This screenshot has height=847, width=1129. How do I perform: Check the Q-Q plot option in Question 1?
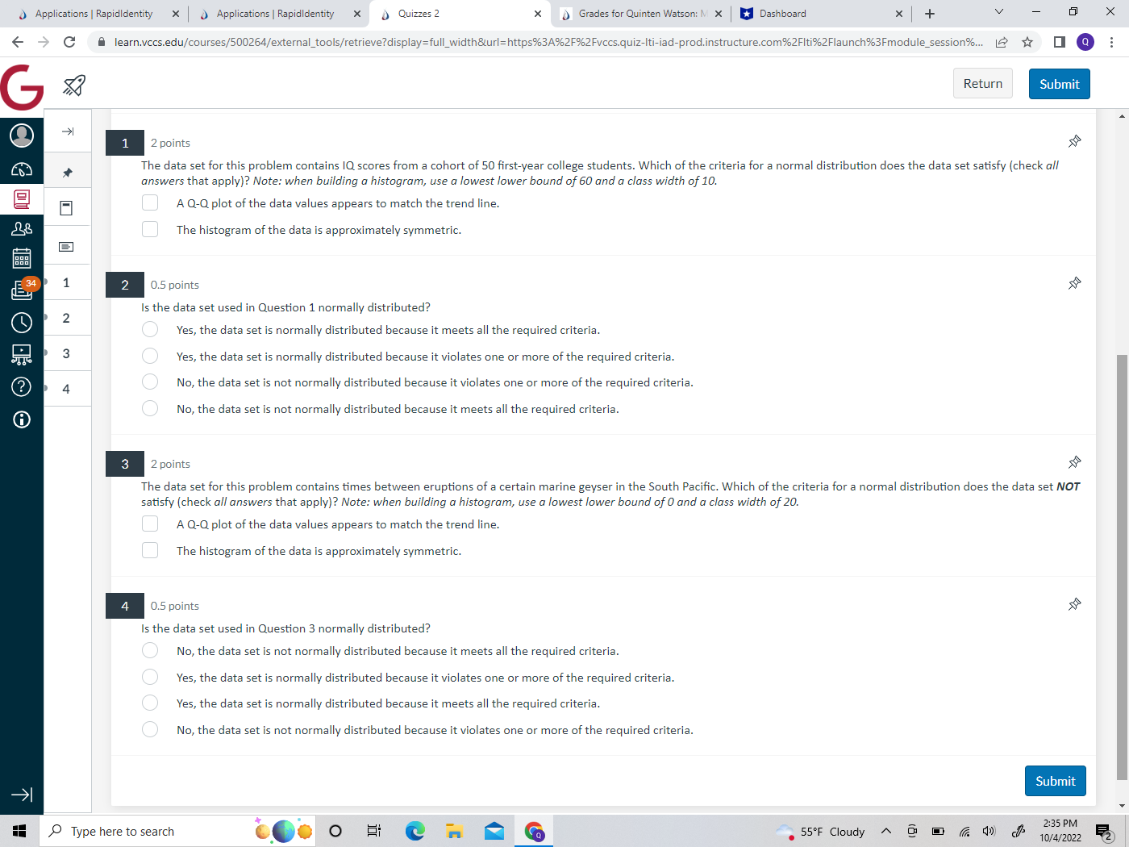(x=150, y=202)
